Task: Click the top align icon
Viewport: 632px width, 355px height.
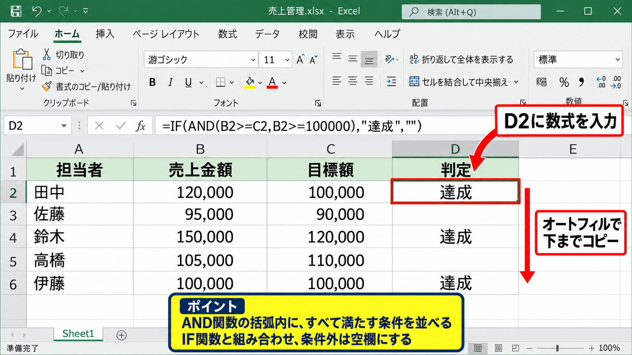Action: 337,57
